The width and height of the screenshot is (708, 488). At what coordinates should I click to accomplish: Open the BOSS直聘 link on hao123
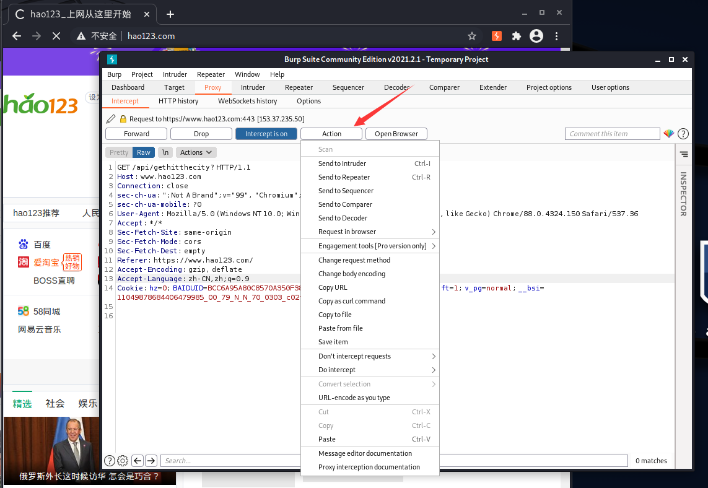pyautogui.click(x=54, y=281)
